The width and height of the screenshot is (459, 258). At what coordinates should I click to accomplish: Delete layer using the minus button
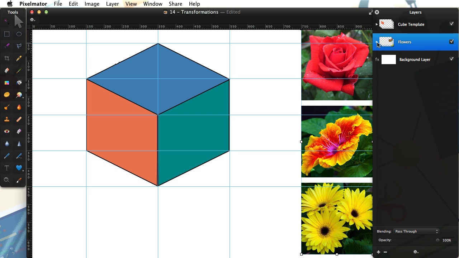[385, 252]
